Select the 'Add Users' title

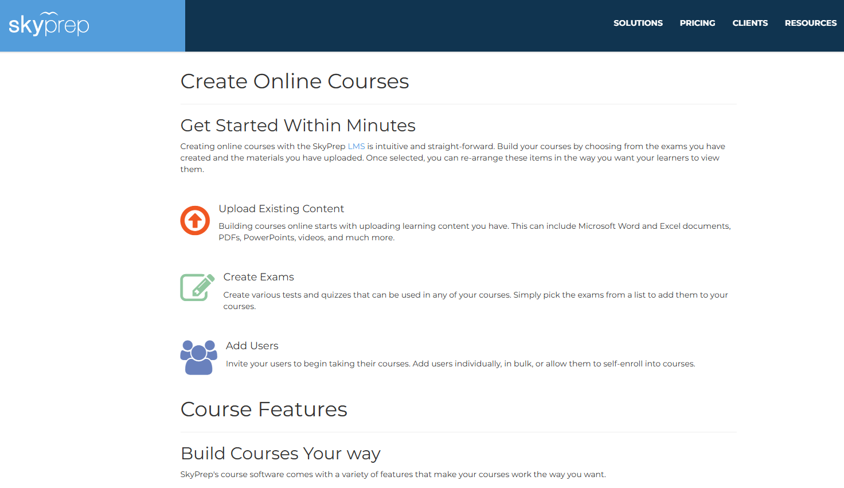point(252,346)
